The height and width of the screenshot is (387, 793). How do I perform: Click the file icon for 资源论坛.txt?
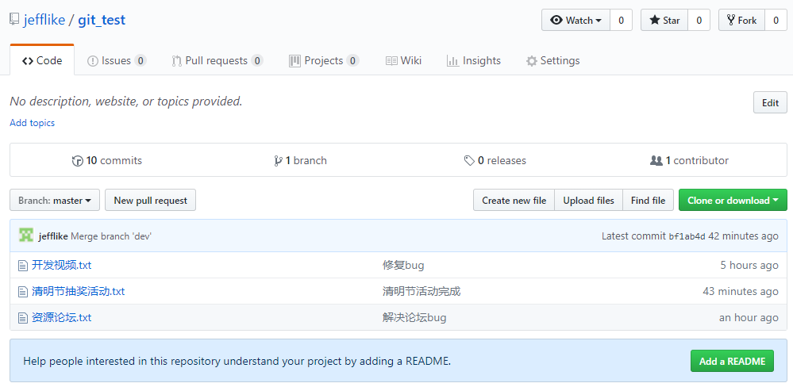point(22,318)
